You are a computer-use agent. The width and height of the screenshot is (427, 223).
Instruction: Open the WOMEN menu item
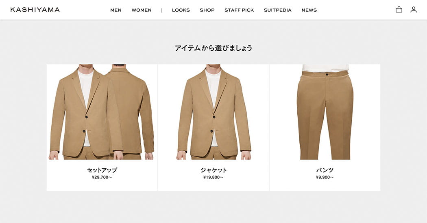click(142, 10)
